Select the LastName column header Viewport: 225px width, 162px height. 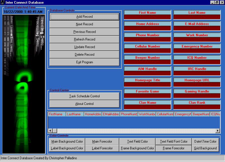click(x=75, y=114)
